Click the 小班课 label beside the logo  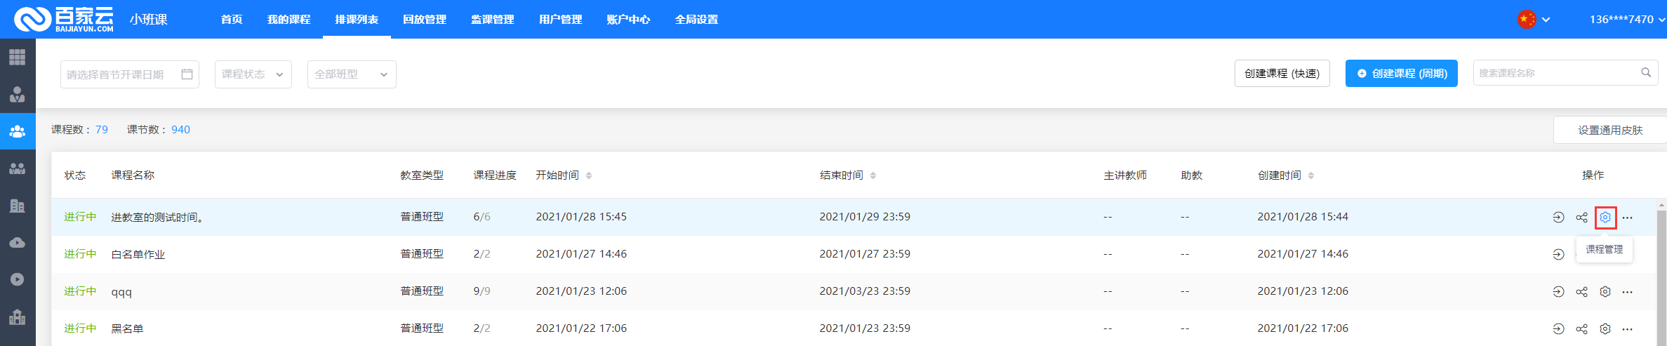148,20
